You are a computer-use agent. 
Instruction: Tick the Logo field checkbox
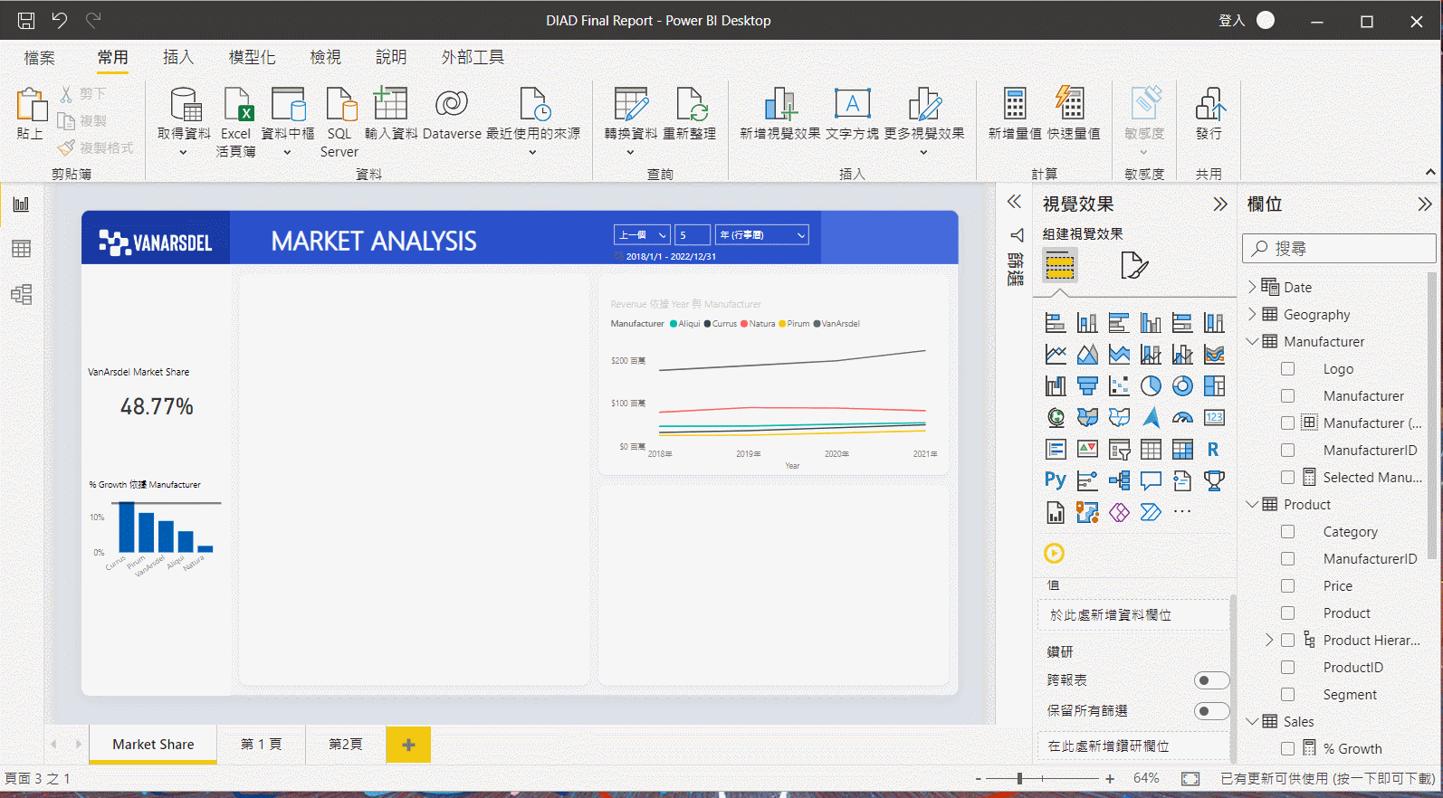1287,369
